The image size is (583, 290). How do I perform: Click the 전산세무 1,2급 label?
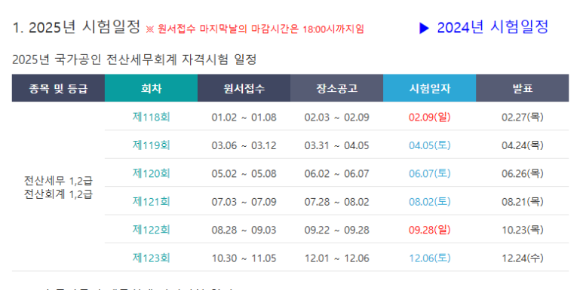click(x=58, y=181)
